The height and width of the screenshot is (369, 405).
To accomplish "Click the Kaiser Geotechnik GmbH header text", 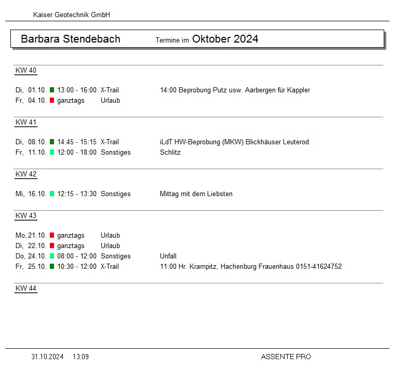I will pyautogui.click(x=72, y=15).
